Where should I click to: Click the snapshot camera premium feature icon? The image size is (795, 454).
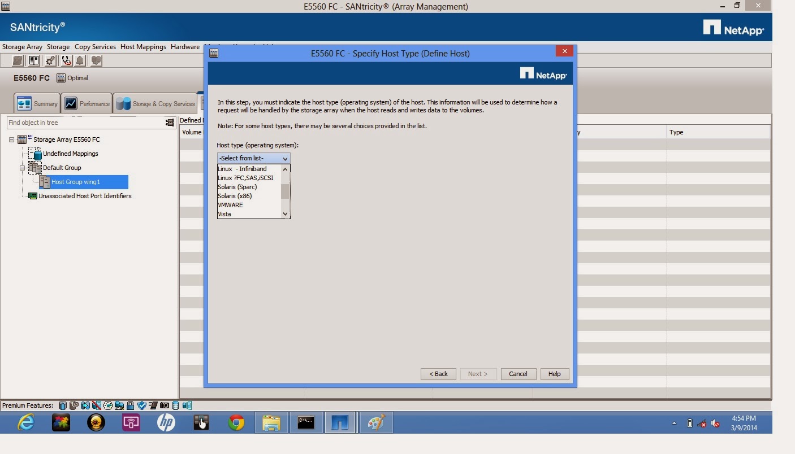pos(165,405)
